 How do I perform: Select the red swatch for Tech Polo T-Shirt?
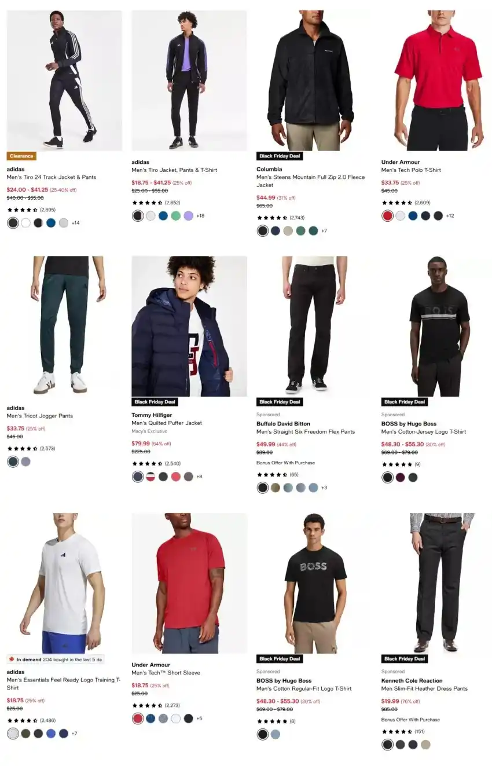388,216
